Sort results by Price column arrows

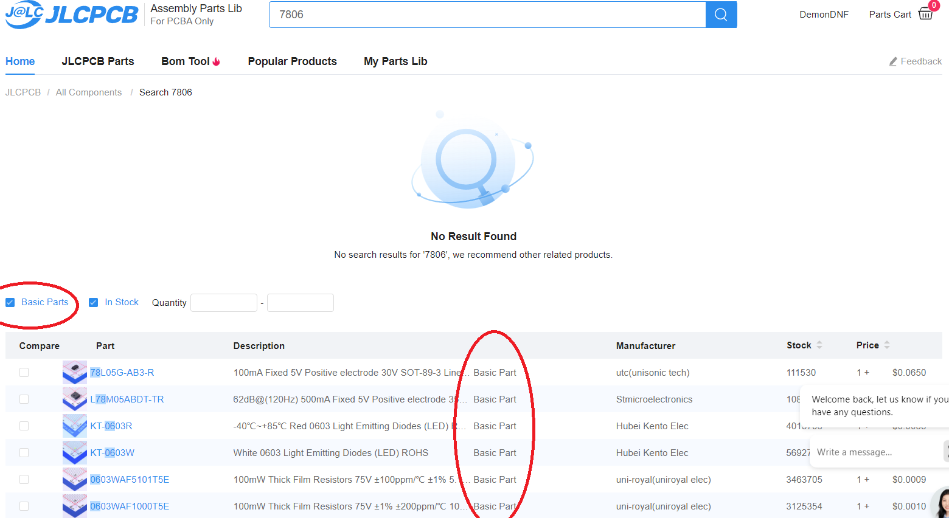[x=887, y=345]
